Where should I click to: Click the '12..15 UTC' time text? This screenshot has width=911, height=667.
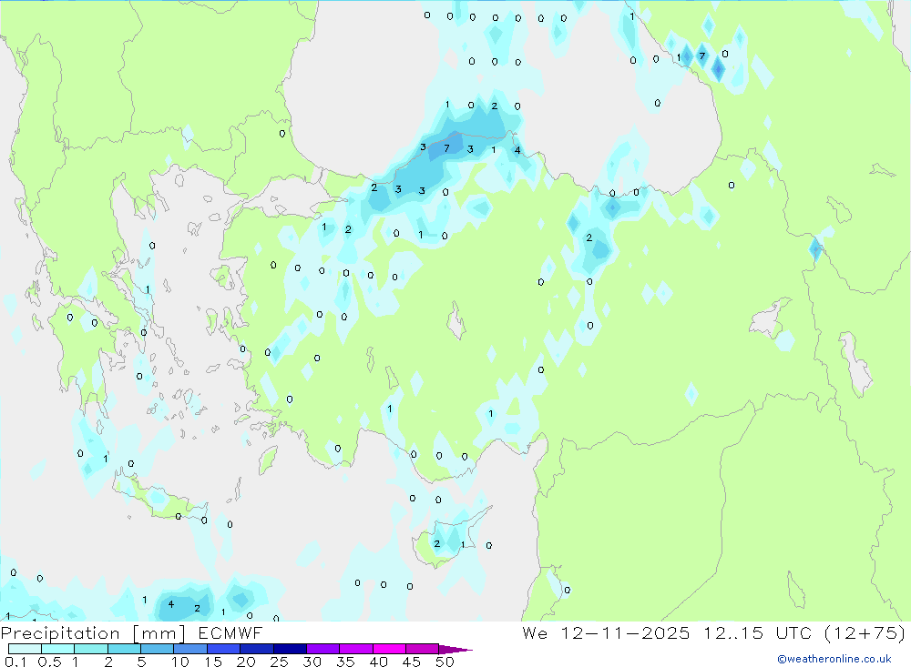tap(756, 633)
